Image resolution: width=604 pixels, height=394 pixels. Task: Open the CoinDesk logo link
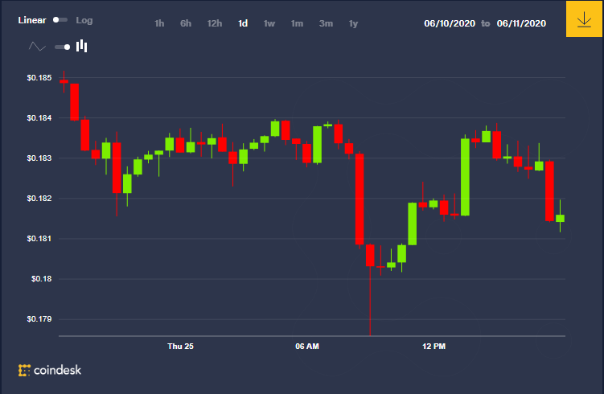tap(50, 370)
